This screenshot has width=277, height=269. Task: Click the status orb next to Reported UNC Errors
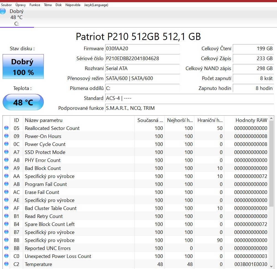(x=6, y=248)
